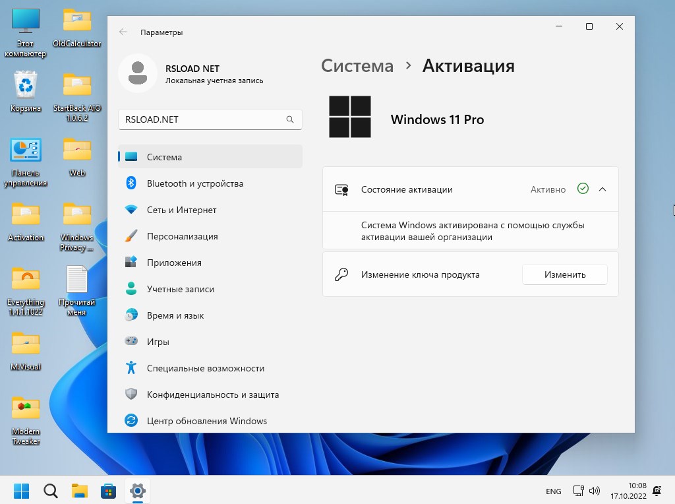
Task: Click the Активно status text
Action: pos(548,189)
